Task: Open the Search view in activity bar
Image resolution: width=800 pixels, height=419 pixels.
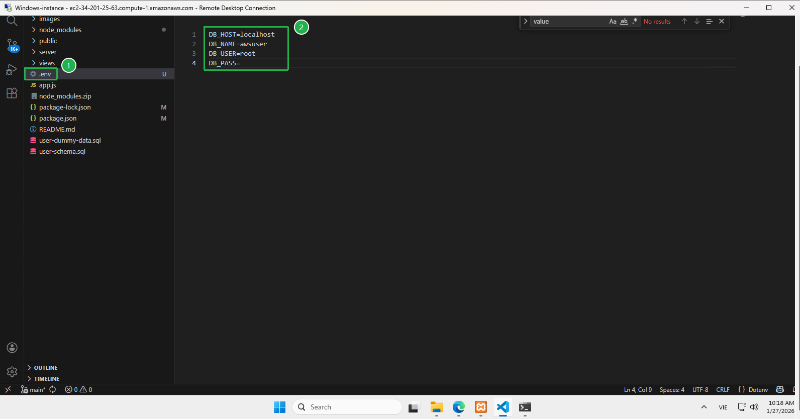Action: click(x=12, y=21)
